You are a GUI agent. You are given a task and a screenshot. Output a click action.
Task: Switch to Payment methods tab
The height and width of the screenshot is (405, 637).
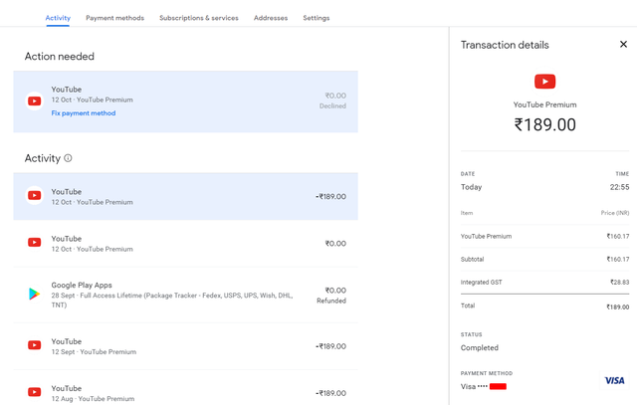click(114, 18)
